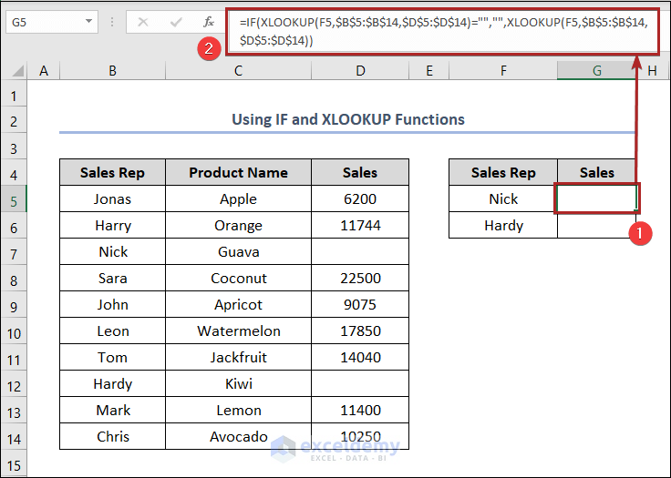
Task: Select row 10 header
Action: pyautogui.click(x=14, y=331)
